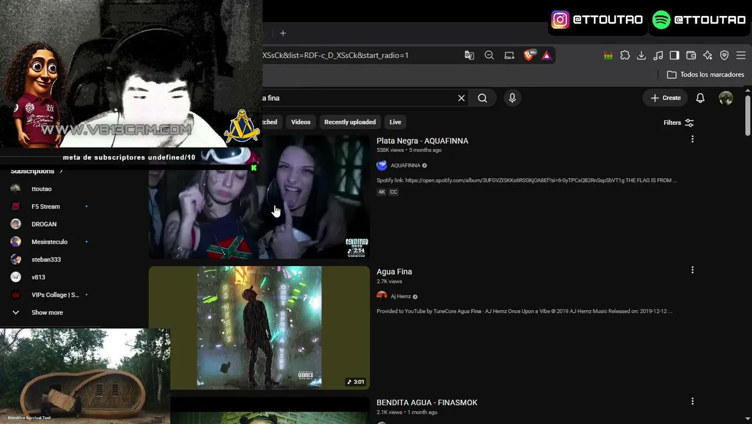This screenshot has height=424, width=752.
Task: Start voice search with microphone
Action: (512, 98)
